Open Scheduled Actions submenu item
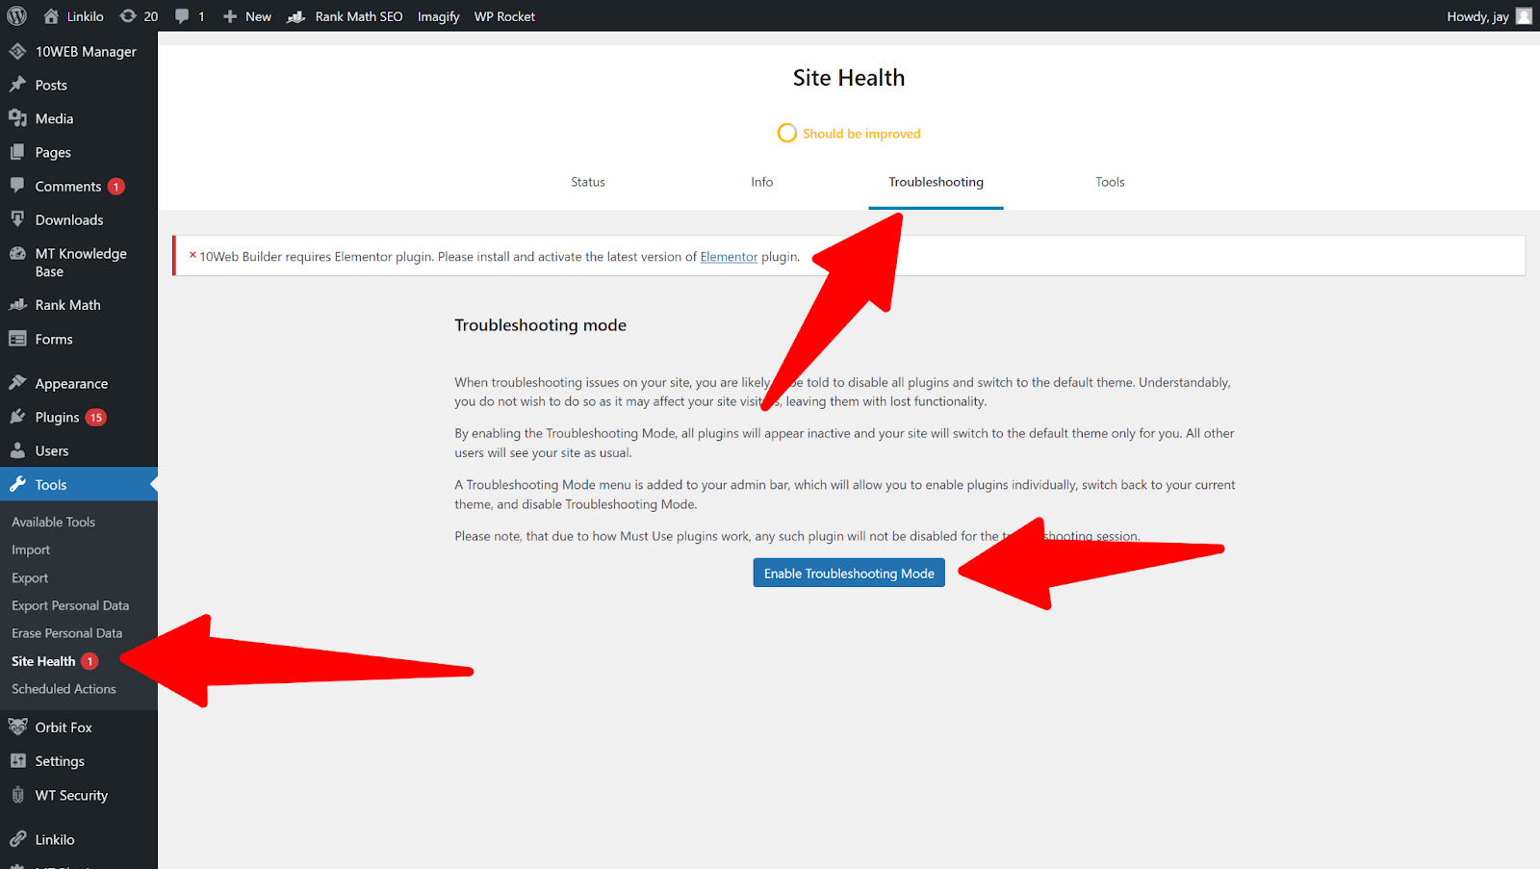The image size is (1540, 869). [64, 689]
